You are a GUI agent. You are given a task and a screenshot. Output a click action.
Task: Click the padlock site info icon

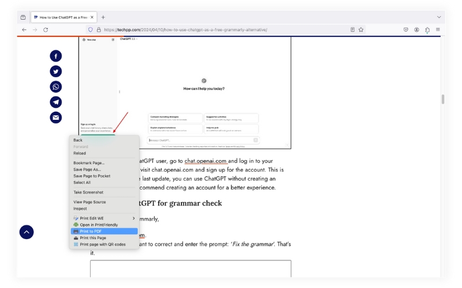99,30
